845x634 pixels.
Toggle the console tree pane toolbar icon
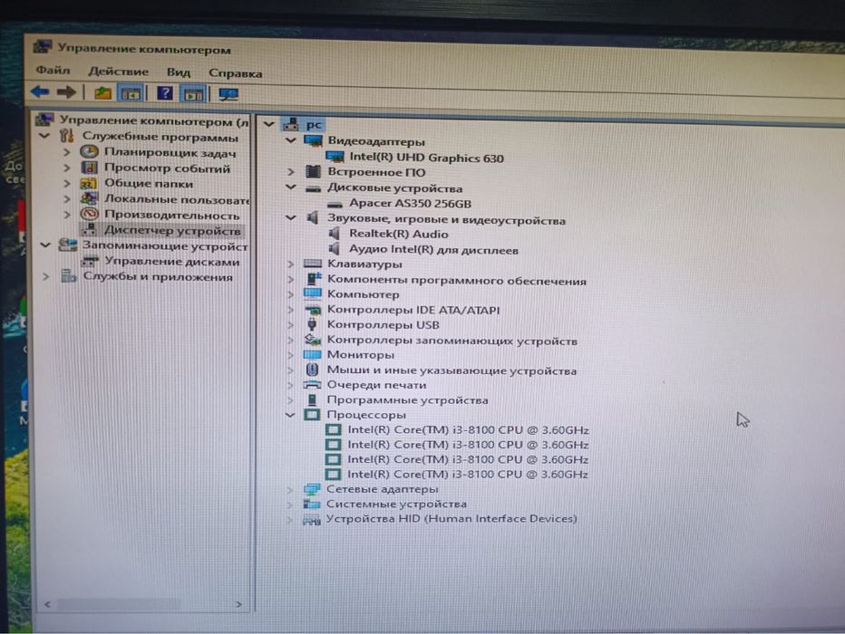tap(131, 93)
